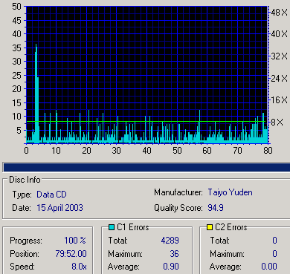Click the Manufacturer value Taiyo Yuden
This screenshot has height=274, width=290.
pyautogui.click(x=230, y=192)
